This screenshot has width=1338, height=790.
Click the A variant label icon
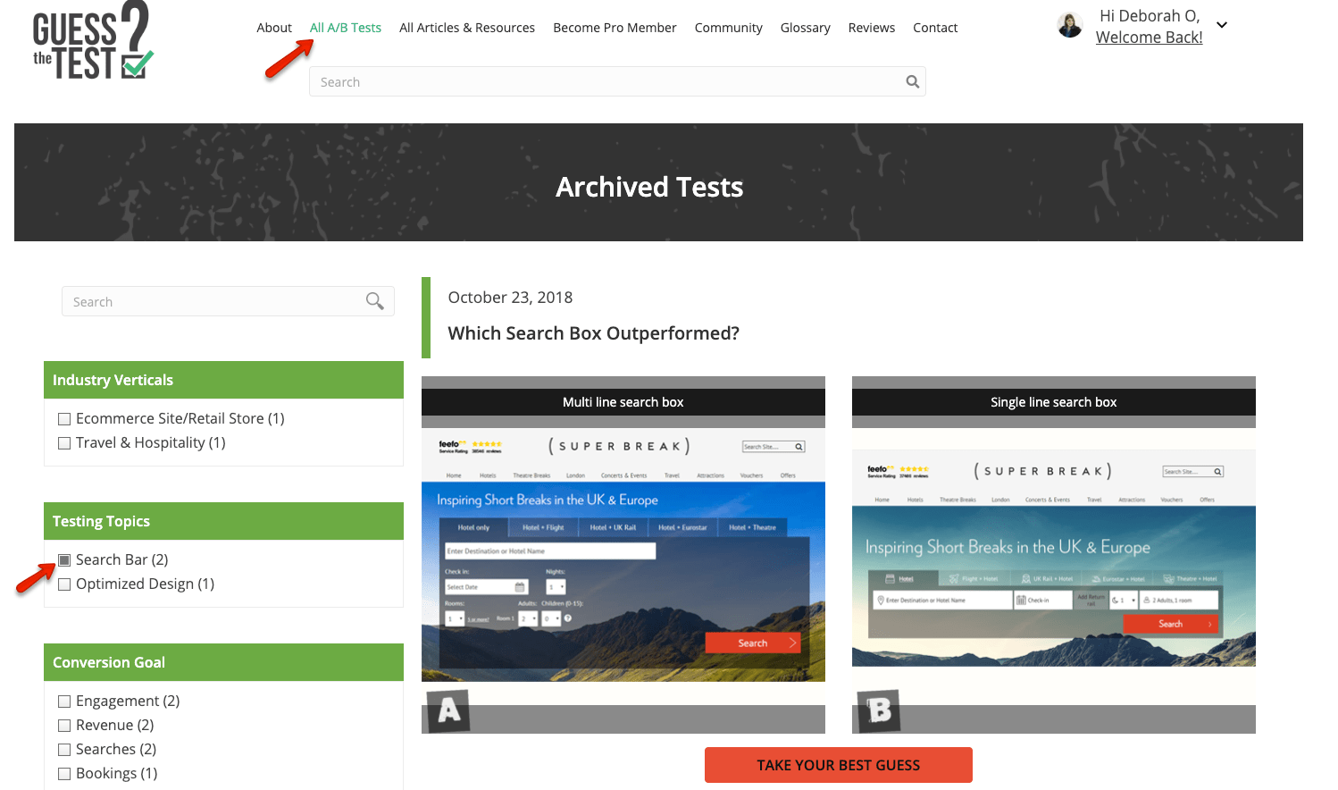pyautogui.click(x=448, y=710)
